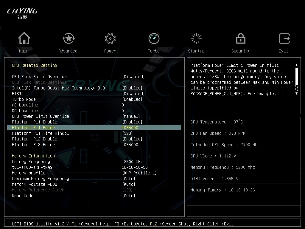
Task: Change CPU Power Limit Override Manual option
Action: pos(131,116)
